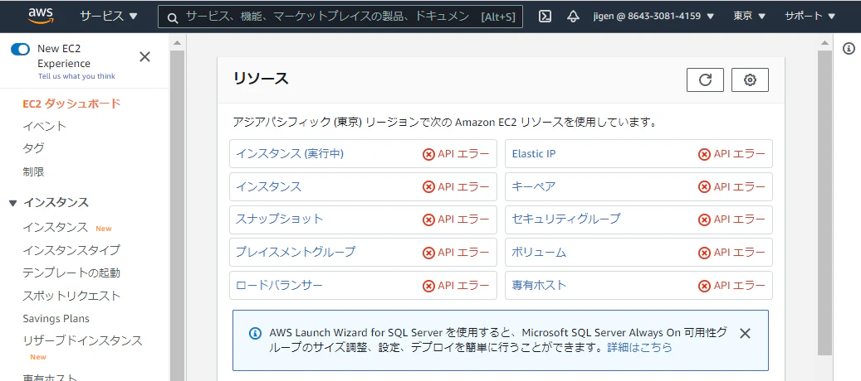Screen dimensions: 861x381
Task: Click the search magnifier icon
Action: click(173, 17)
